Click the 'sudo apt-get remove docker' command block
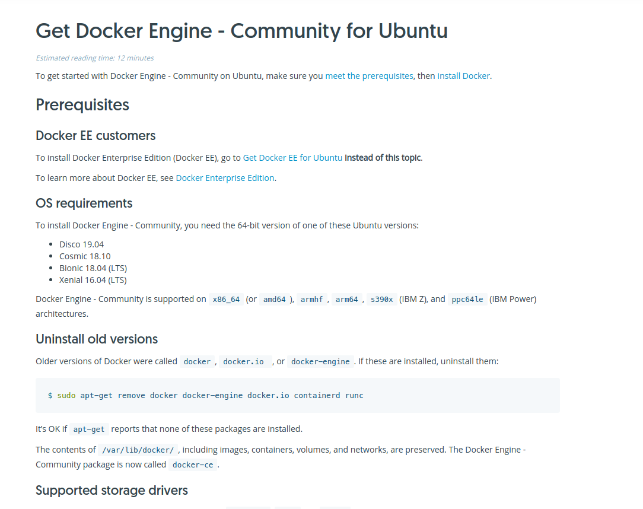This screenshot has height=509, width=643. (298, 395)
